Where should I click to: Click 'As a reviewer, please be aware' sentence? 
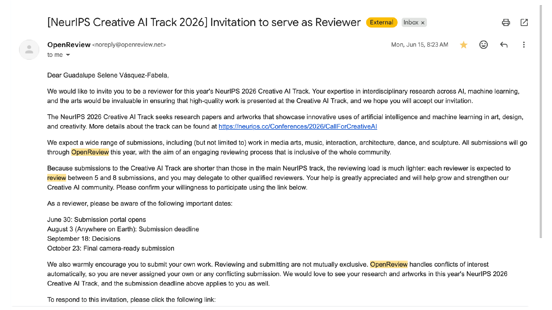140,204
